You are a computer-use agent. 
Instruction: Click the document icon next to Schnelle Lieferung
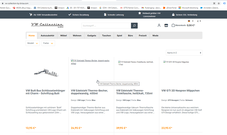(x=105, y=14)
